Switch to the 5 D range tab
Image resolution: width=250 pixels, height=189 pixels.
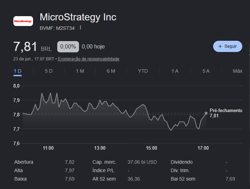48,71
